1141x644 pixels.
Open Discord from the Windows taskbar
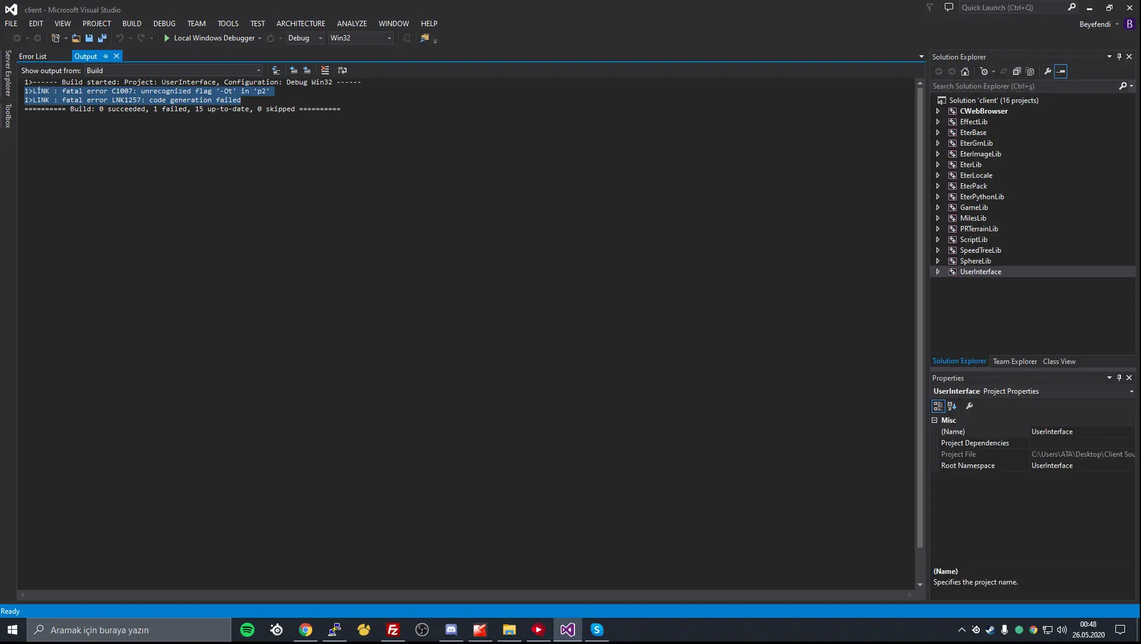(x=451, y=630)
